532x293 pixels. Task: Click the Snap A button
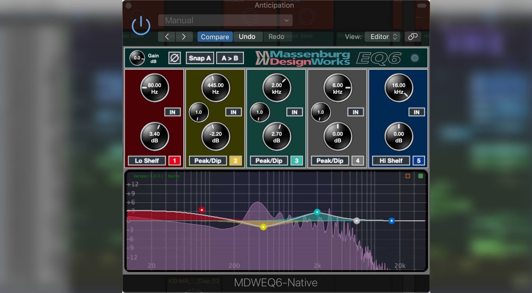click(x=200, y=58)
